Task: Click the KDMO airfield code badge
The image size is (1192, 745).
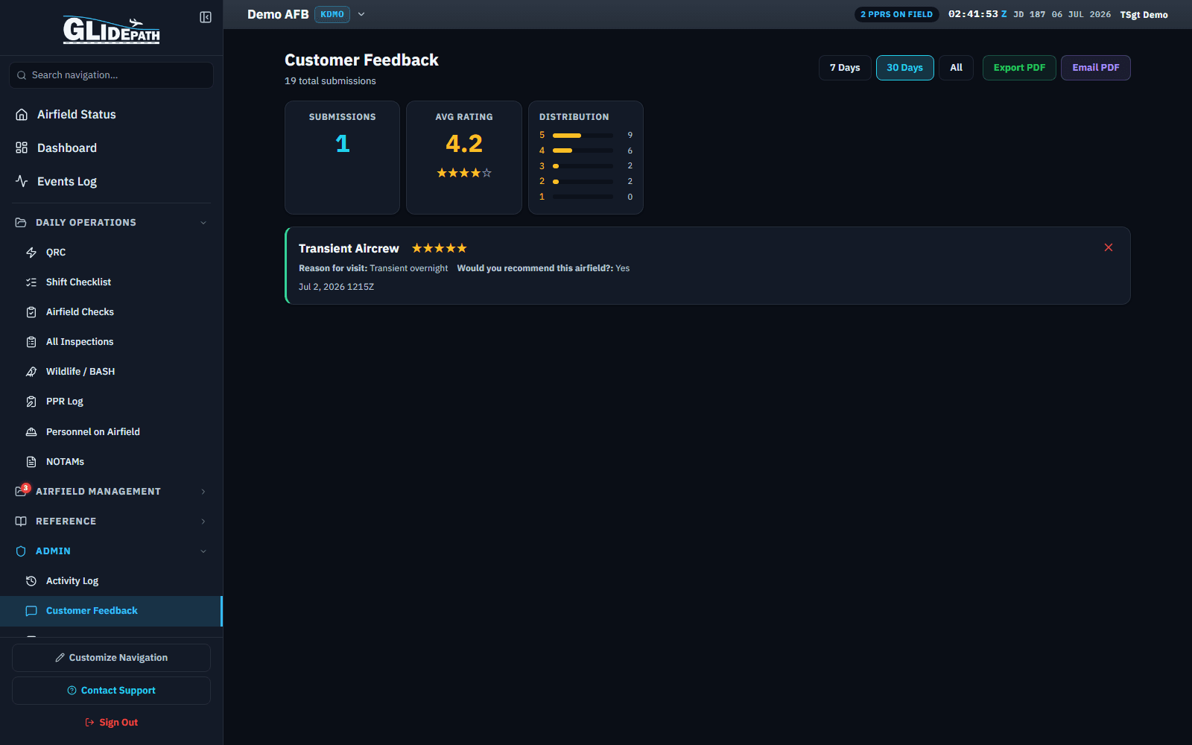Action: [x=332, y=14]
